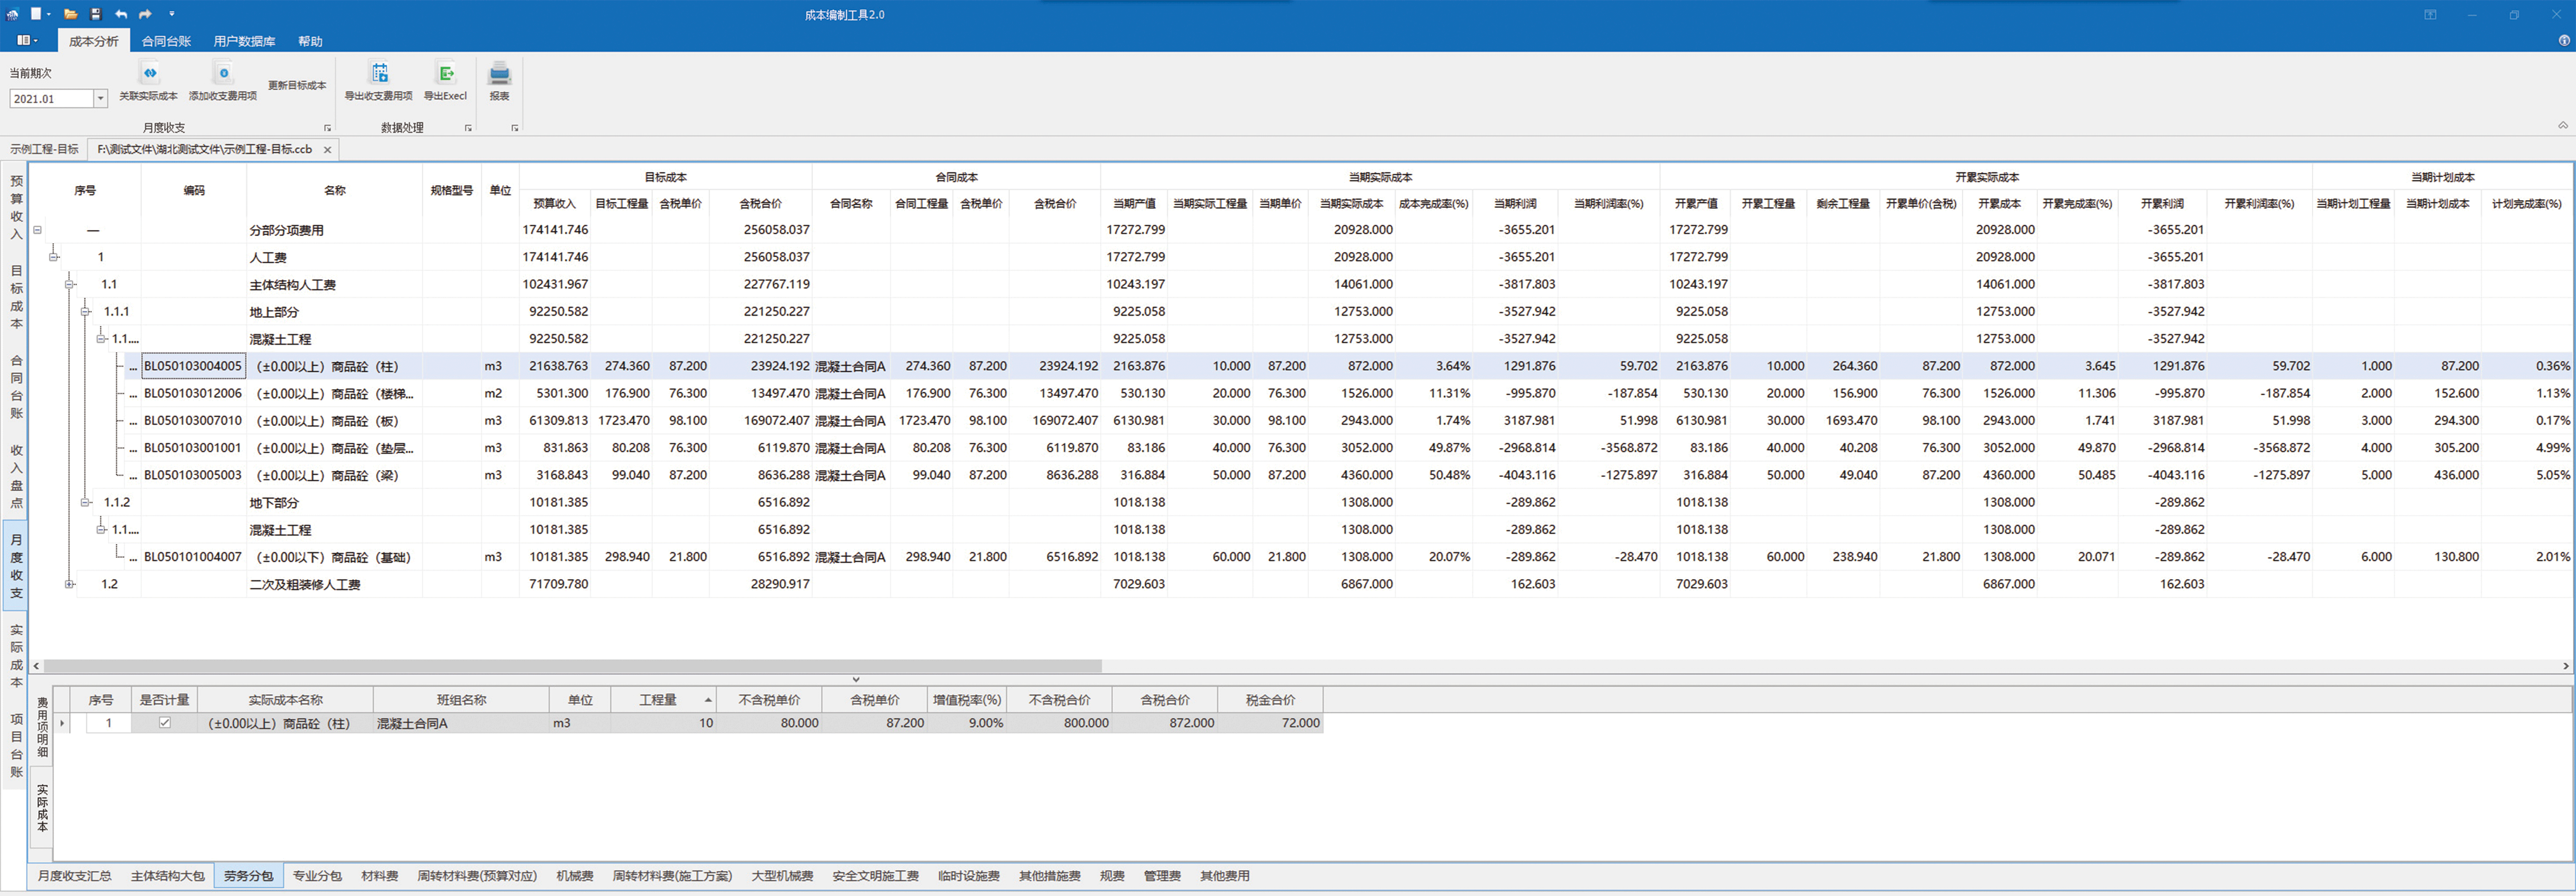Collapse the 分部分项费用 root node

38,230
